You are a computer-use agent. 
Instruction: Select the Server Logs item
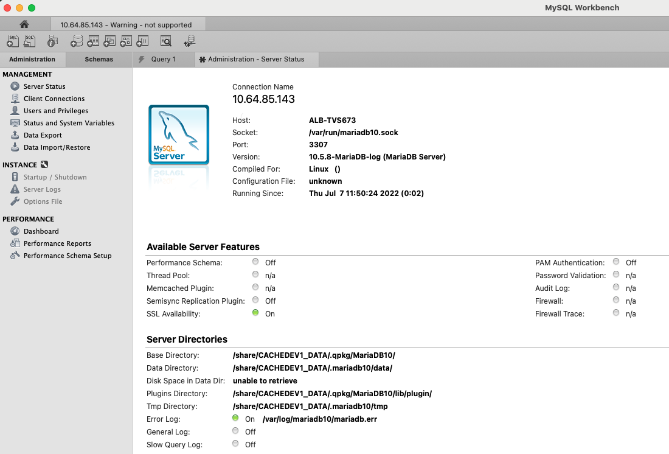pos(42,189)
